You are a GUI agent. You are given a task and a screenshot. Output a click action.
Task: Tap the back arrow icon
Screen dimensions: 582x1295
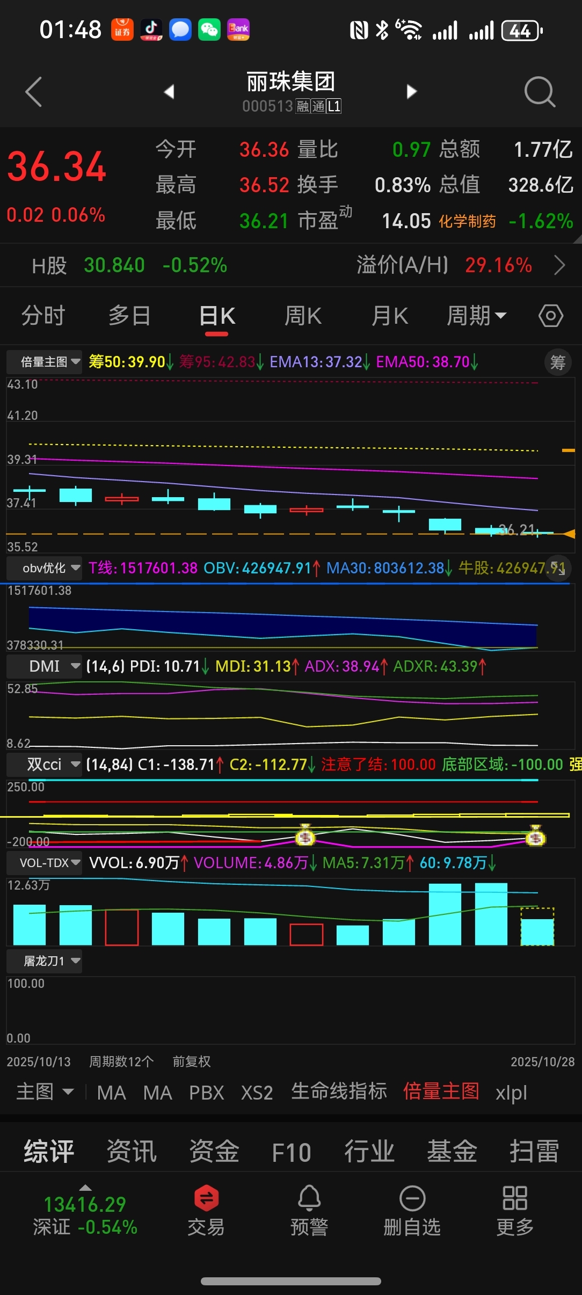coord(34,92)
